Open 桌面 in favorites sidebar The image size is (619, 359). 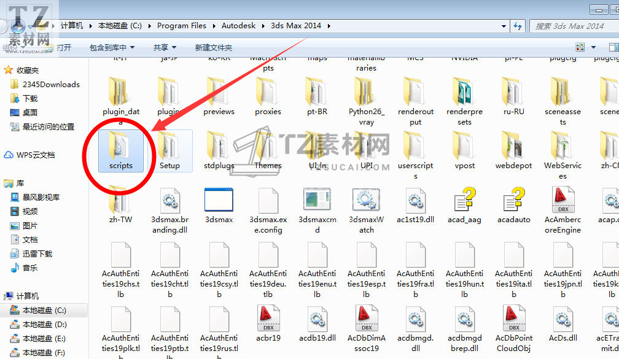[24, 112]
